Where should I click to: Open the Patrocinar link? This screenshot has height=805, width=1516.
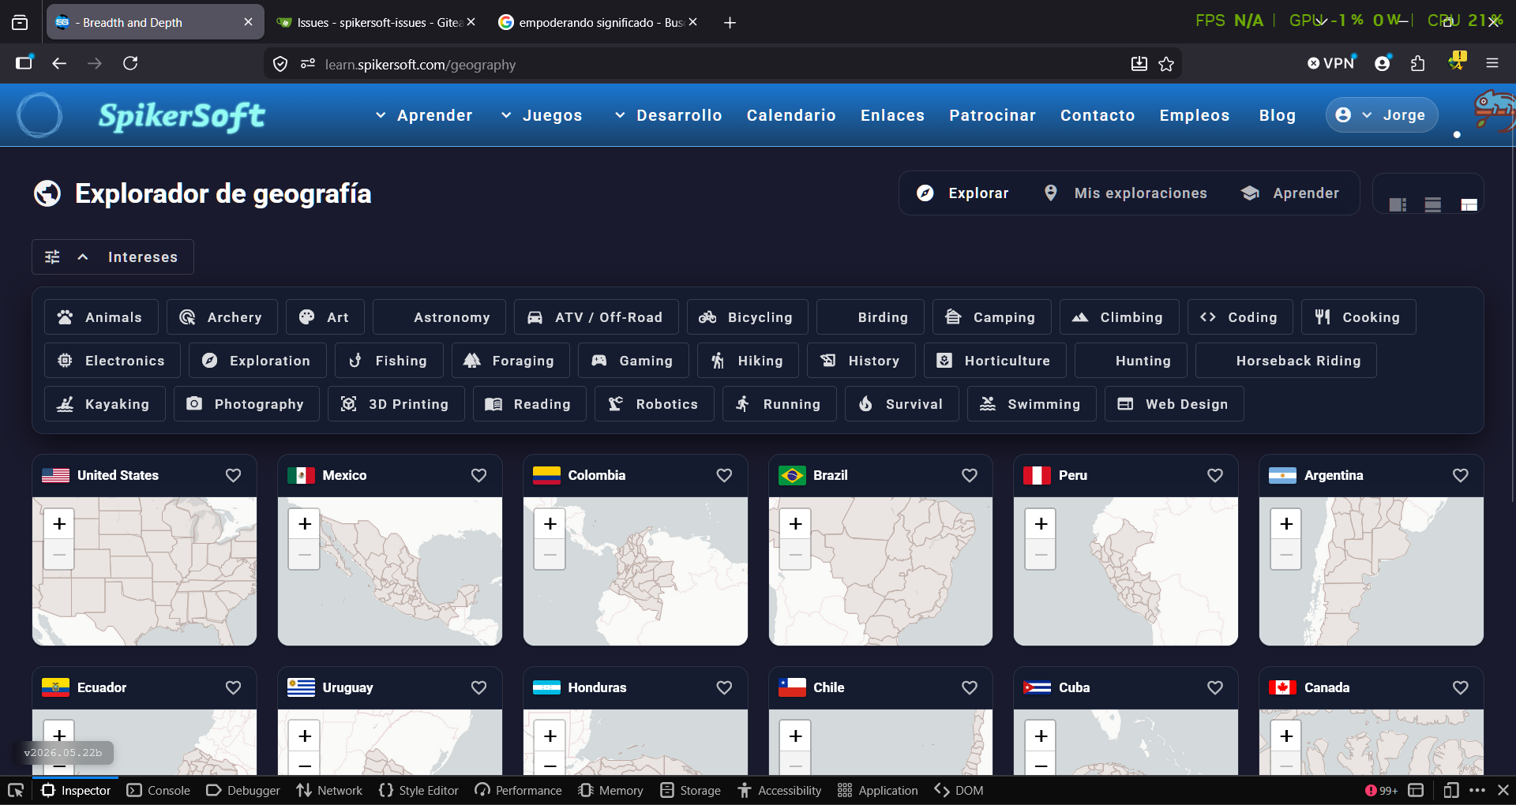993,115
